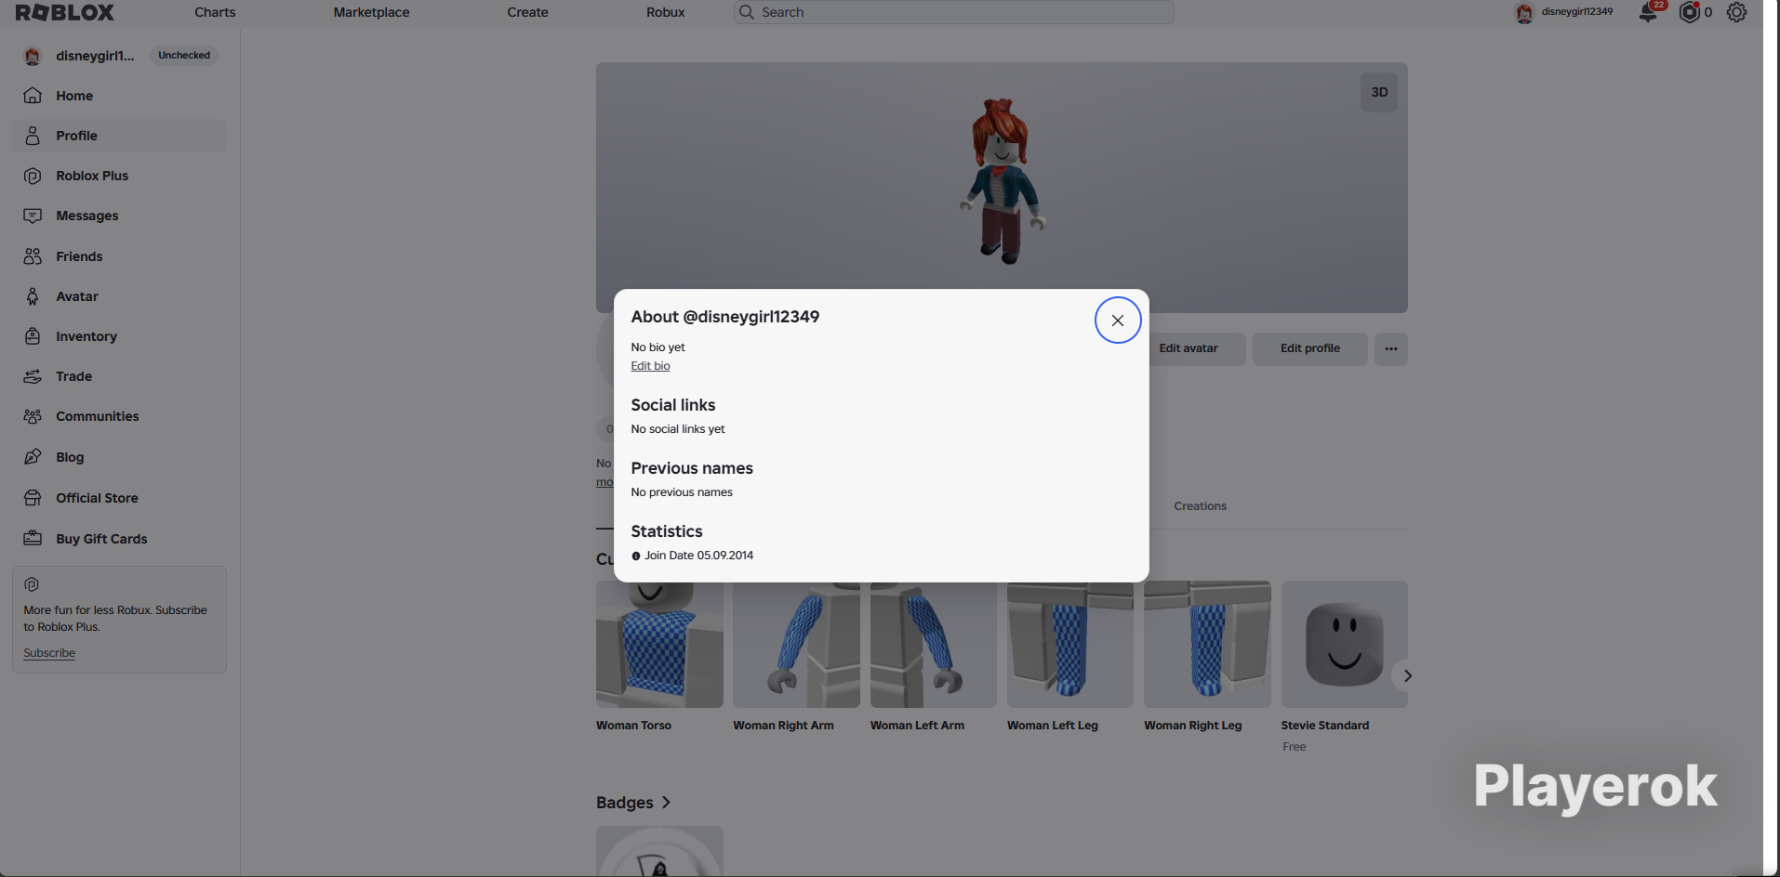The height and width of the screenshot is (877, 1780).
Task: Click the Communities group icon
Action: 33,416
